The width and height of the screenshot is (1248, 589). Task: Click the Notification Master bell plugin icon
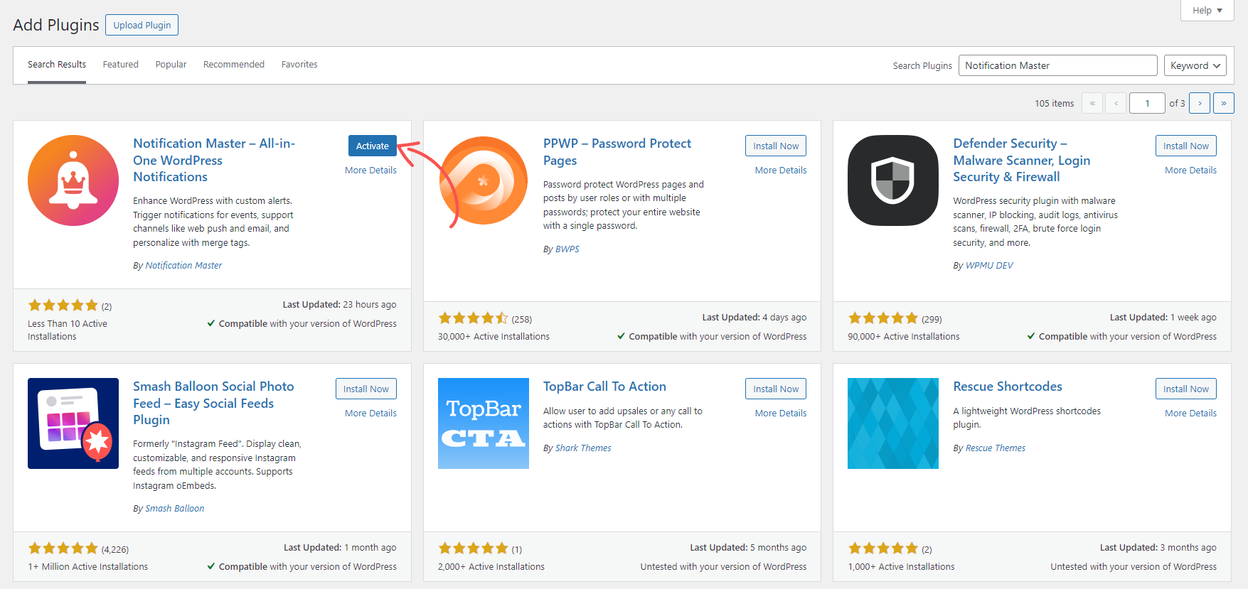(73, 180)
